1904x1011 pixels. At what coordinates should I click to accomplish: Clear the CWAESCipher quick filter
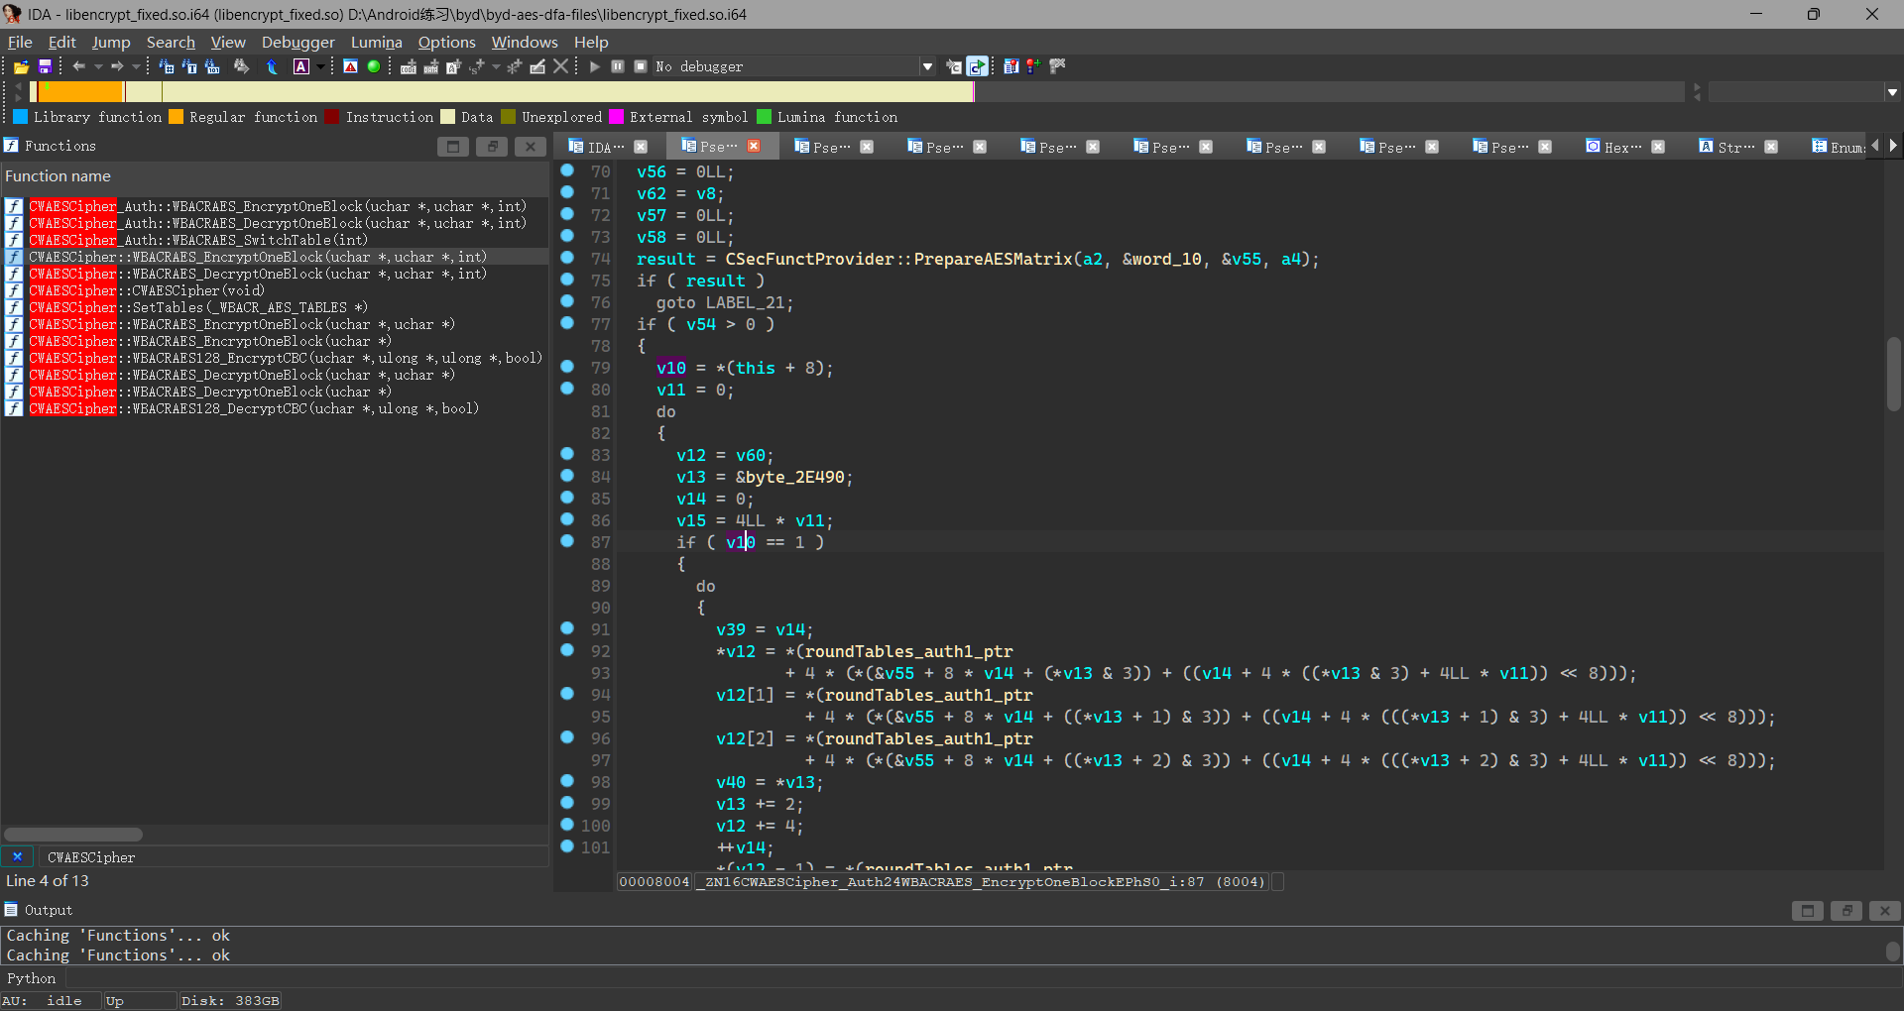point(18,857)
